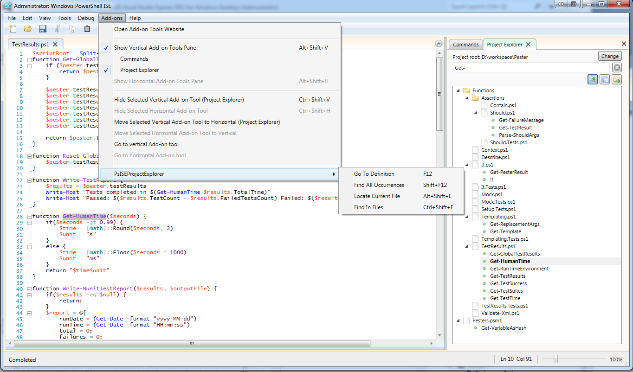This screenshot has height=372, width=633.
Task: Click Open Add-on Tools Website
Action: point(220,29)
